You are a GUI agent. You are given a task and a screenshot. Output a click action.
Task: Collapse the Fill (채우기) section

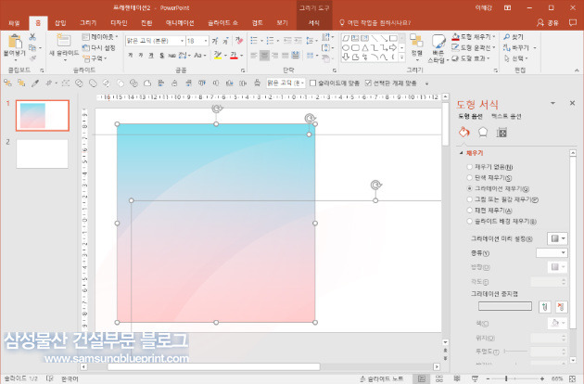tap(461, 153)
